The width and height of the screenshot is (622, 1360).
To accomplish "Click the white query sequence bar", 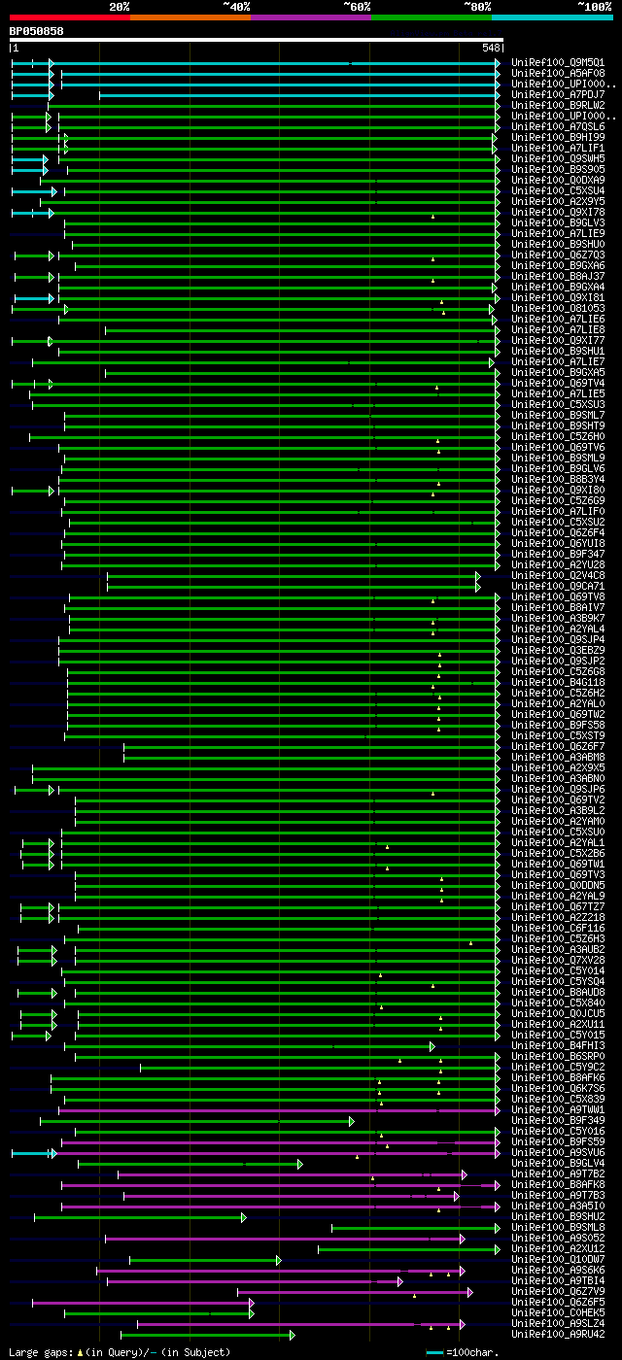I will click(x=257, y=40).
